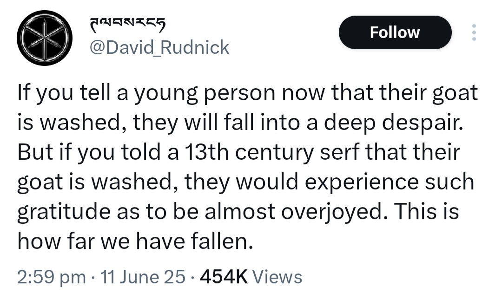
Task: Click the number 454K in view count
Action: [x=224, y=277]
